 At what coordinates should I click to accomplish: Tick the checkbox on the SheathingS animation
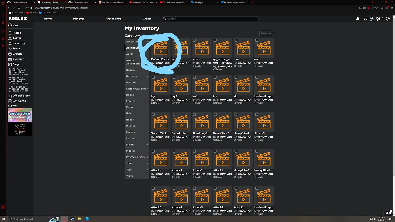[195, 114]
